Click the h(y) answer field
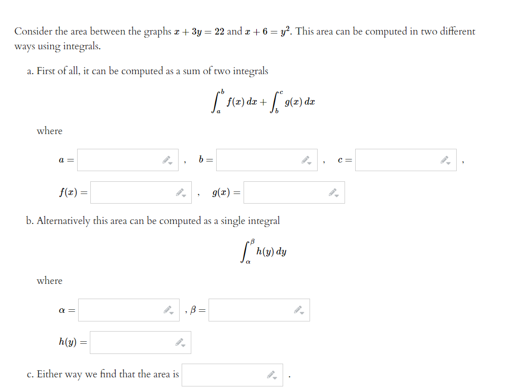 click(x=132, y=342)
